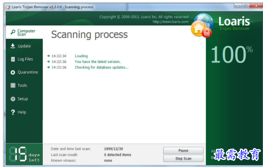Open the Setup section
The width and height of the screenshot is (263, 167).
24,99
